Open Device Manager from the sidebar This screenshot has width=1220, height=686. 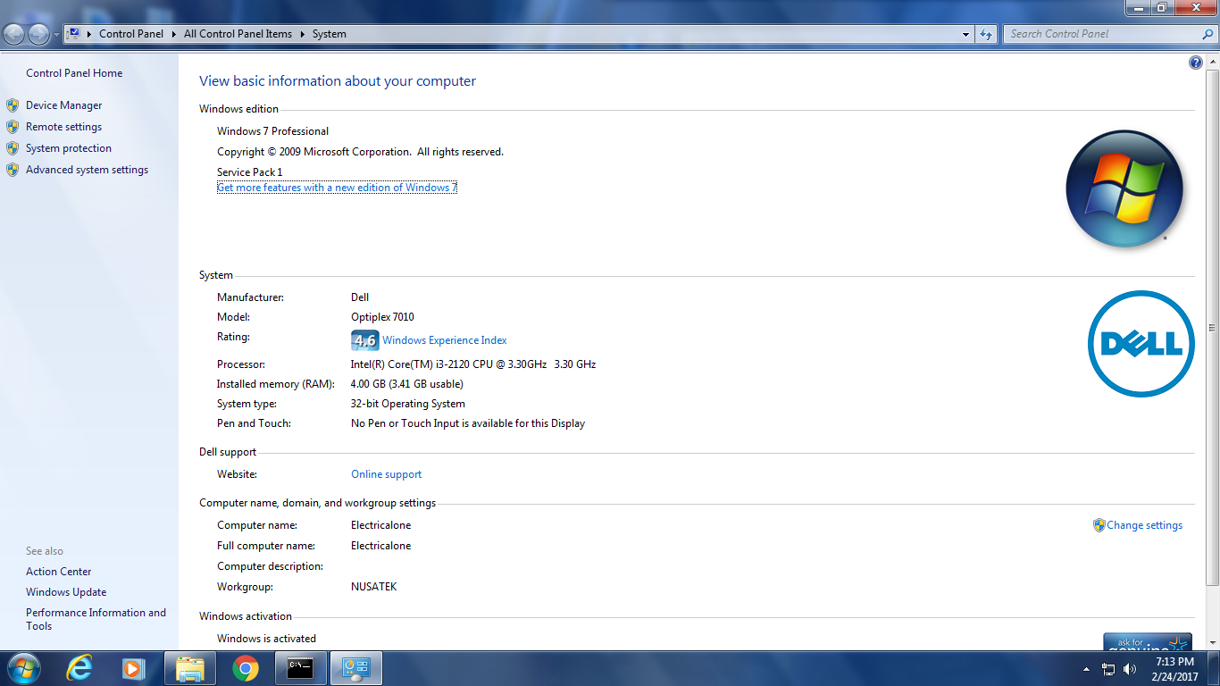click(x=63, y=105)
